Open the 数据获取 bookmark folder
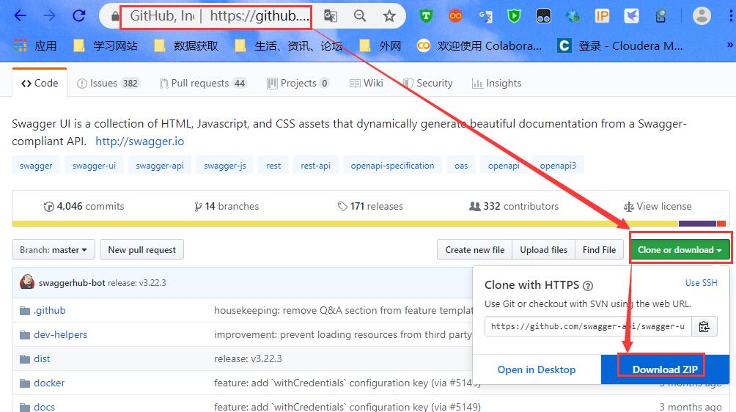 pos(186,45)
